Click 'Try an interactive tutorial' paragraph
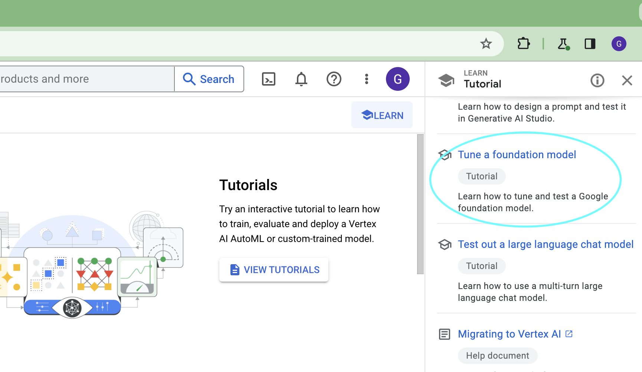Image resolution: width=642 pixels, height=372 pixels. point(299,224)
